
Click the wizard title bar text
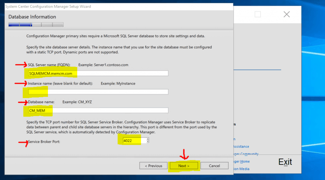click(x=48, y=7)
